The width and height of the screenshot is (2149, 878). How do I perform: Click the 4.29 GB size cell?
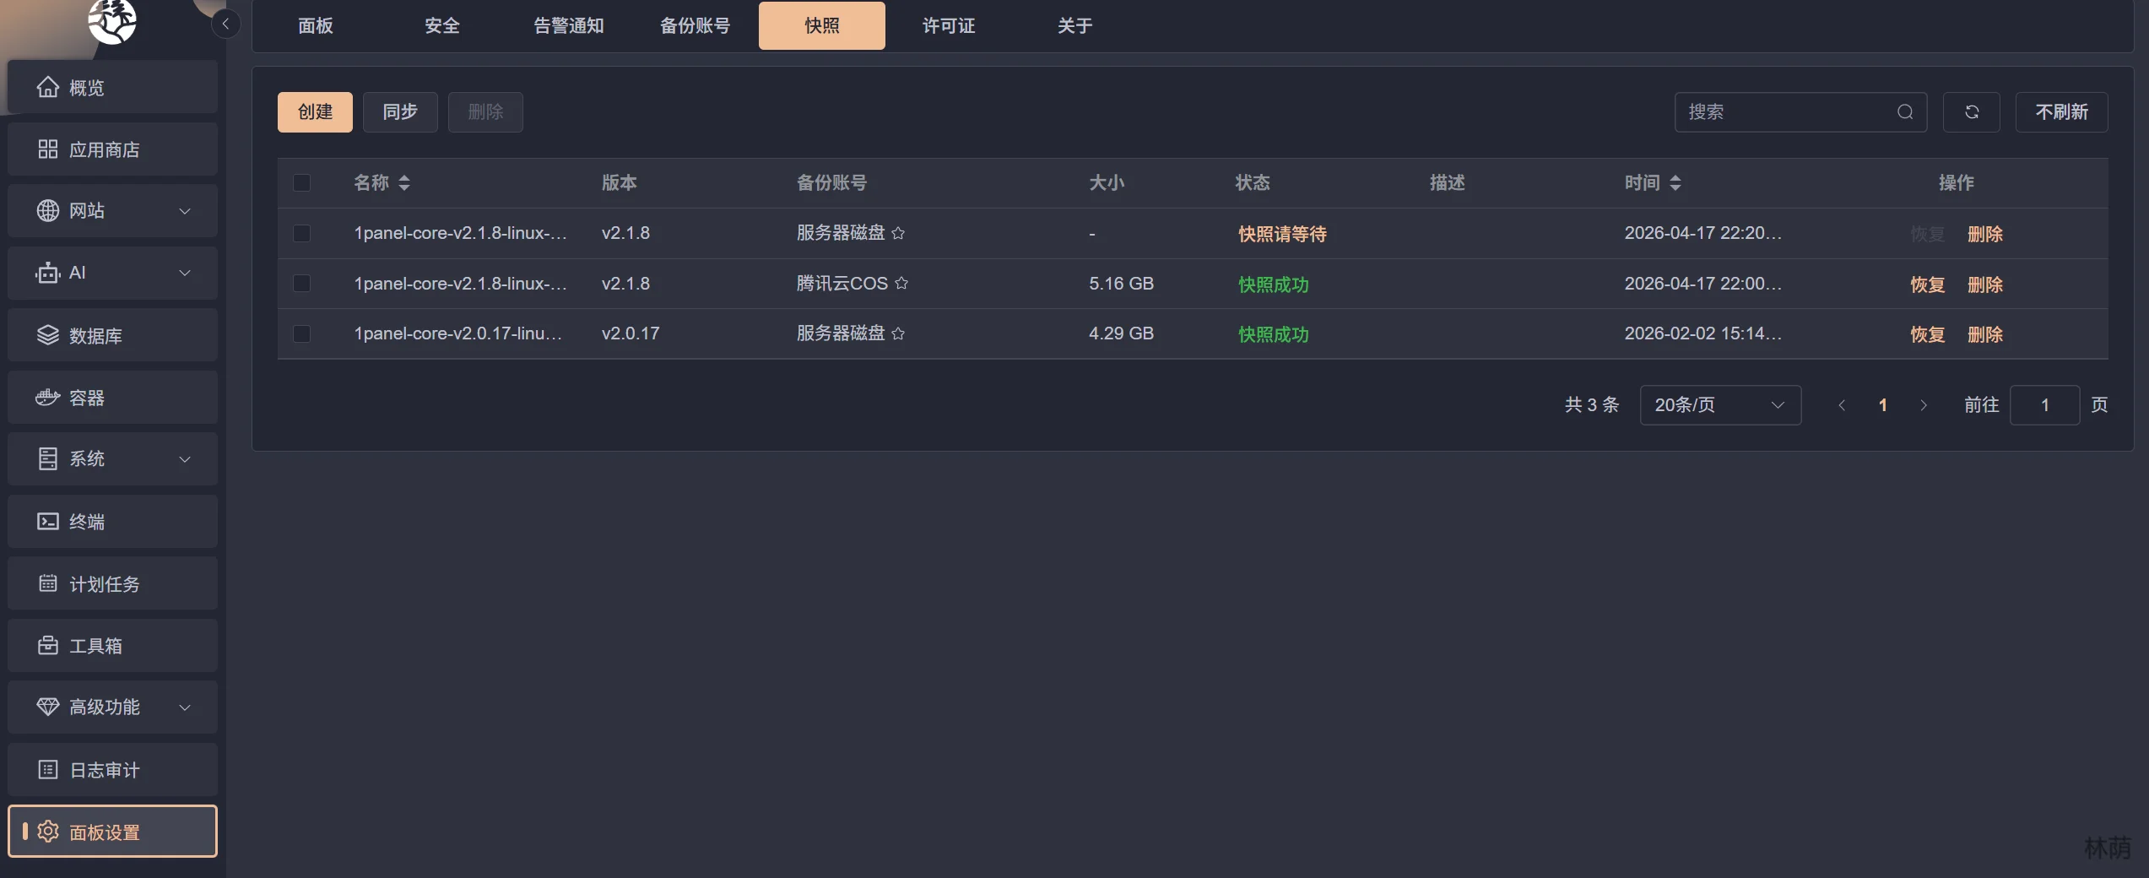[1121, 333]
